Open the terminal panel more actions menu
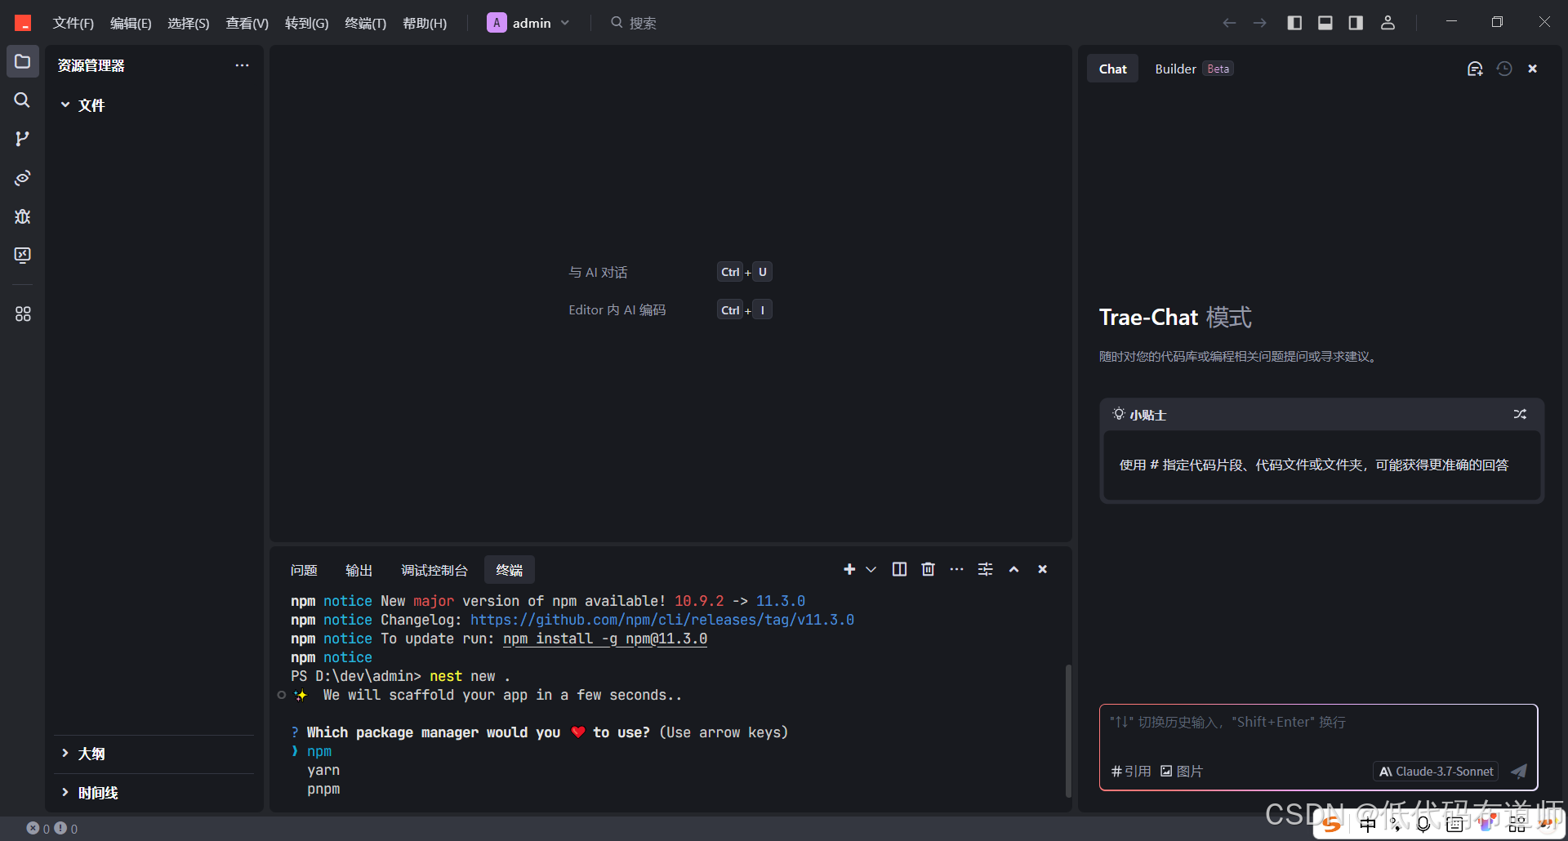Viewport: 1568px width, 841px height. (956, 569)
